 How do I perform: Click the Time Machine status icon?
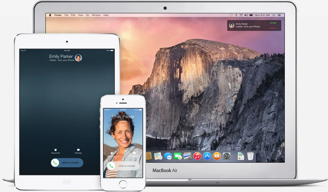[231, 15]
